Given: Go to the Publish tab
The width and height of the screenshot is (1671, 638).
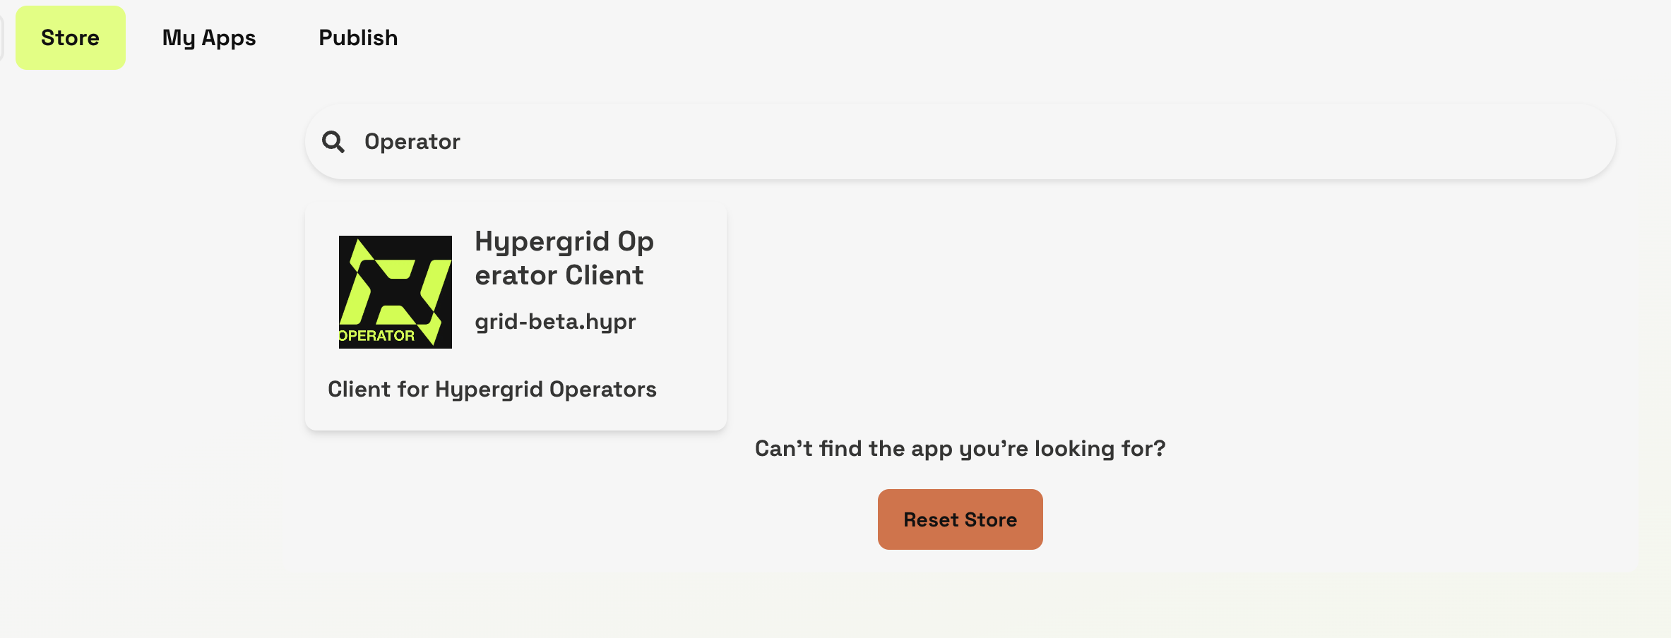Looking at the screenshot, I should [x=358, y=38].
